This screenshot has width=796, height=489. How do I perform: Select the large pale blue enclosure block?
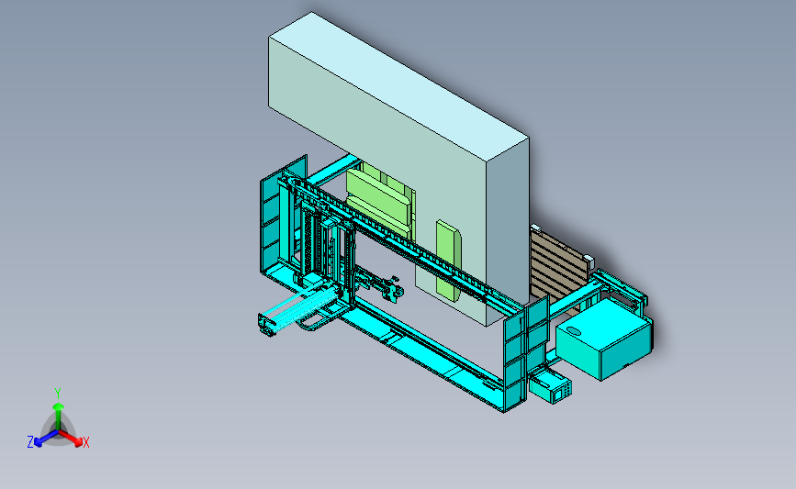pos(398,167)
